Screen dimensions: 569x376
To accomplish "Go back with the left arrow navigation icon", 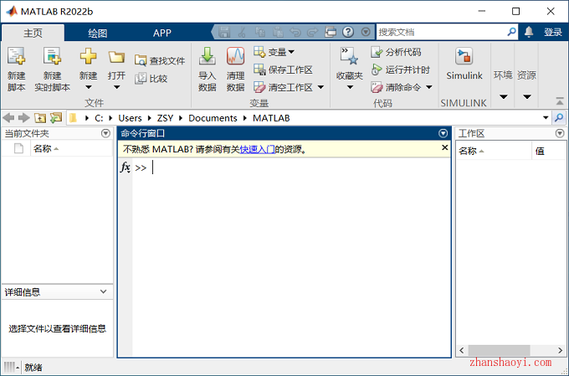I will point(8,118).
